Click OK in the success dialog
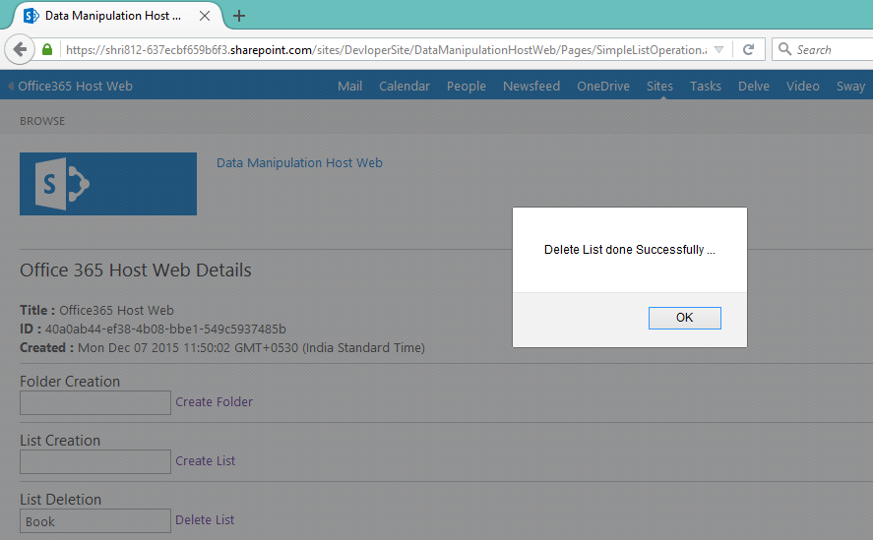Screen dimensions: 873x540 tap(684, 318)
